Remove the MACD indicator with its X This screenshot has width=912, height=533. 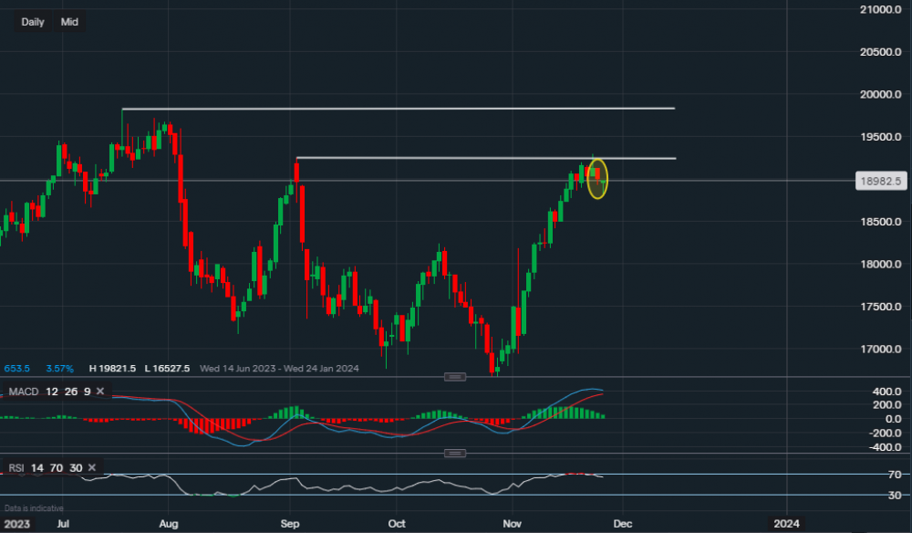point(100,392)
